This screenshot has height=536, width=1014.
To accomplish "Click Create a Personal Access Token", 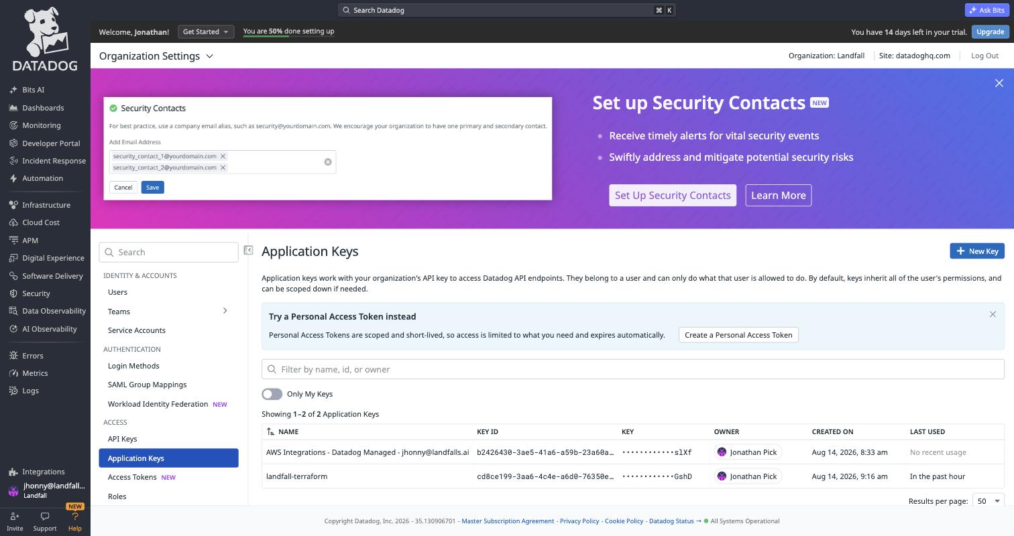I will (738, 335).
